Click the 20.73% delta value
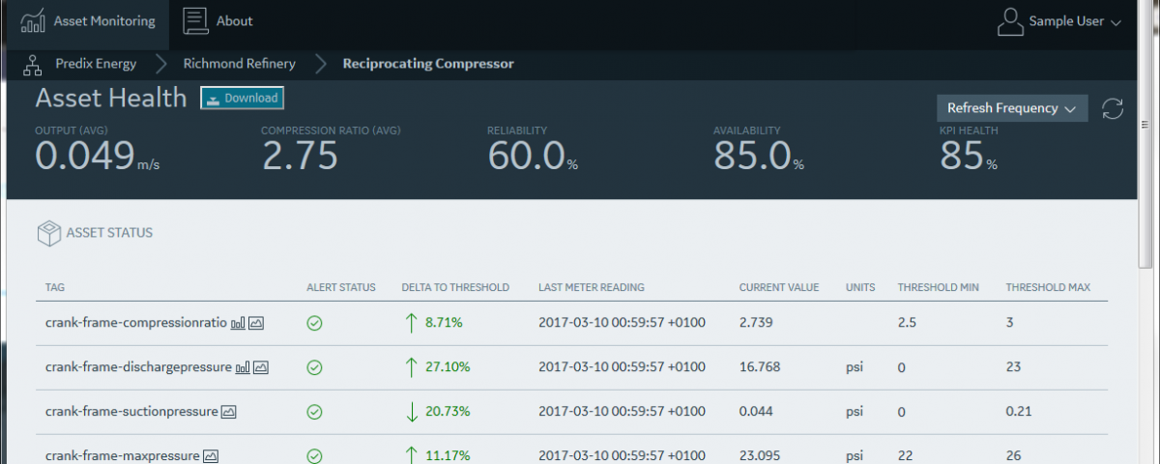This screenshot has width=1160, height=464. (448, 412)
